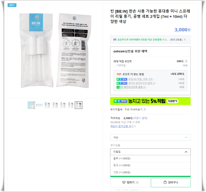The height and width of the screenshot is (192, 206).
Task: Click 네이버 현대카드로 결제 시 link
Action: (141, 83)
